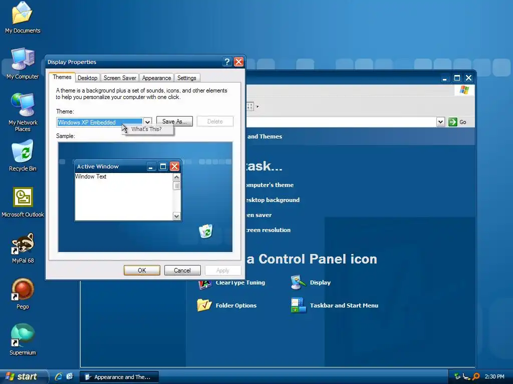The image size is (513, 384).
Task: Click the Display Properties help question-mark button
Action: [227, 61]
